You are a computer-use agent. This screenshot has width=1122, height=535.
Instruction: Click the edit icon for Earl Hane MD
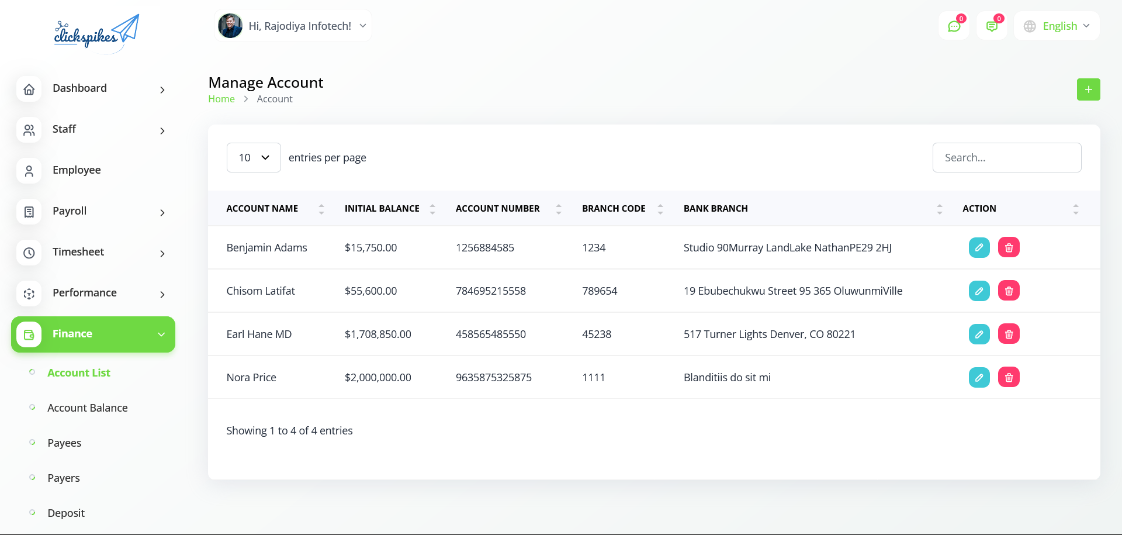[x=979, y=334]
